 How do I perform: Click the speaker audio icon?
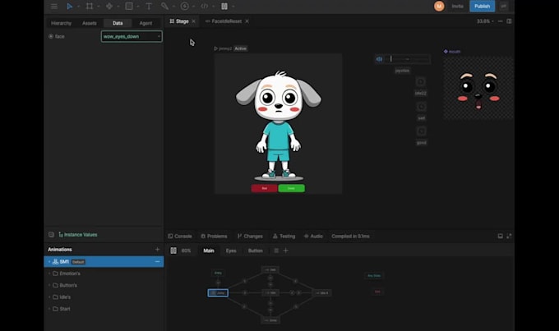coord(379,59)
